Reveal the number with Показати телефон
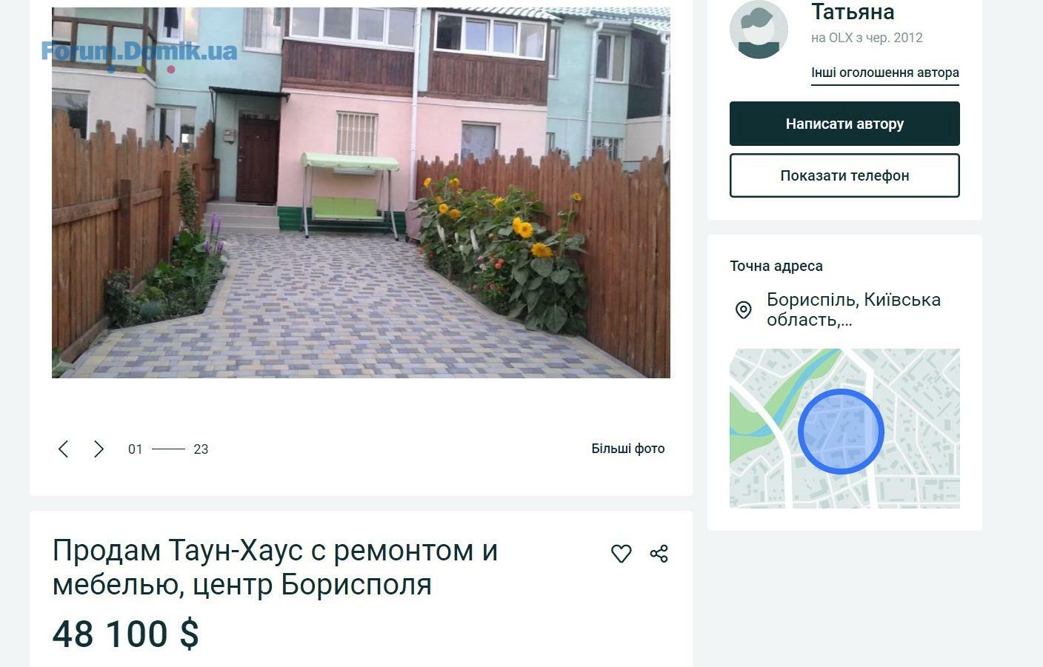This screenshot has height=667, width=1043. pos(844,175)
